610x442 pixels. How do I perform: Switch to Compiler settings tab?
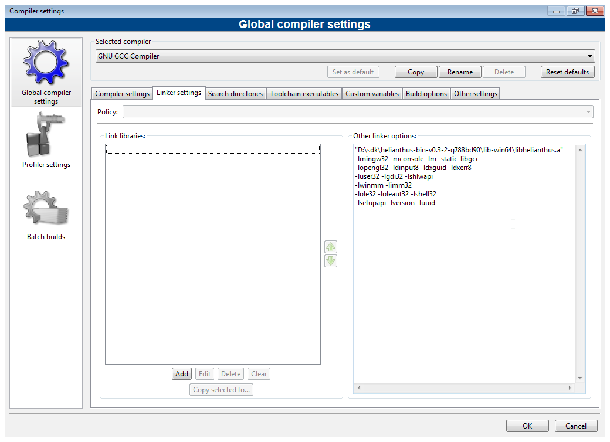(122, 94)
